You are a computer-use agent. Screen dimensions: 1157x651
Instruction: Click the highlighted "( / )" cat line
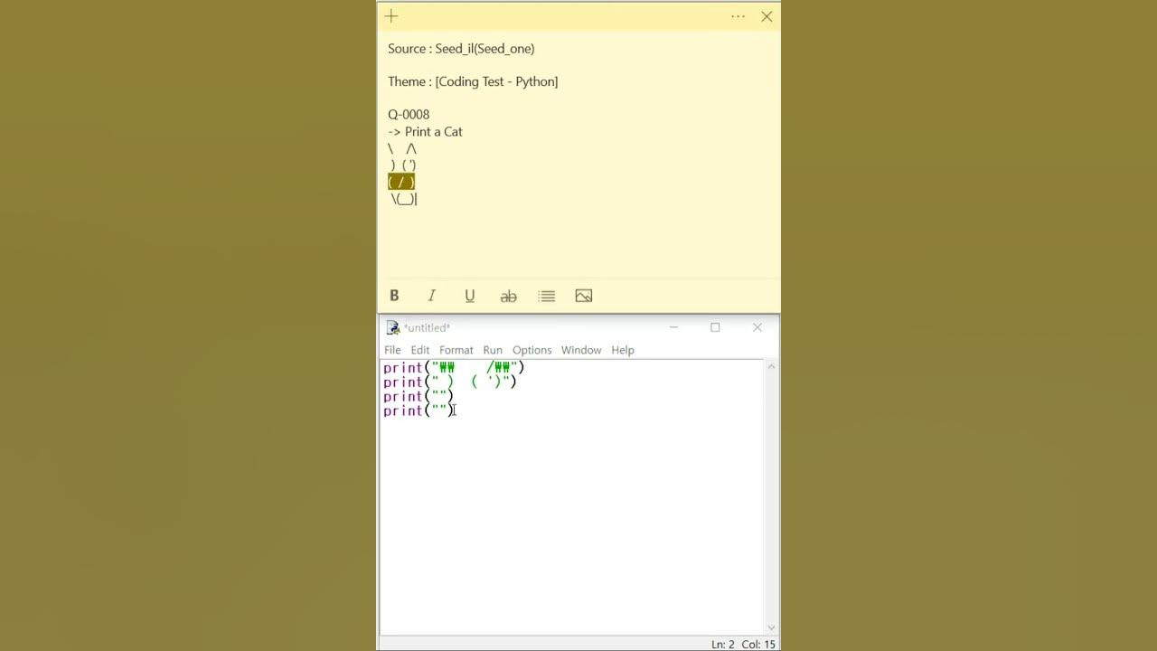click(x=401, y=183)
